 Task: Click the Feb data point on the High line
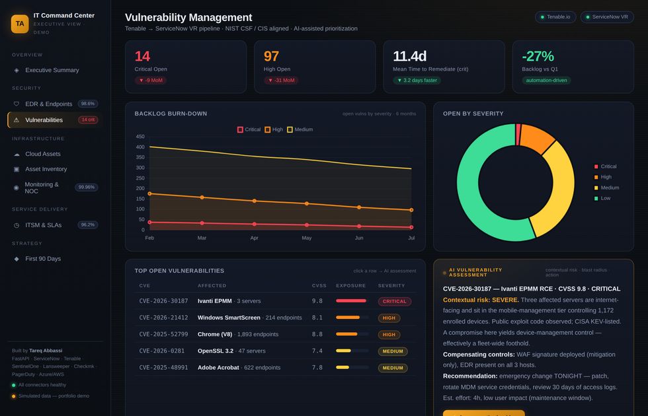149,193
